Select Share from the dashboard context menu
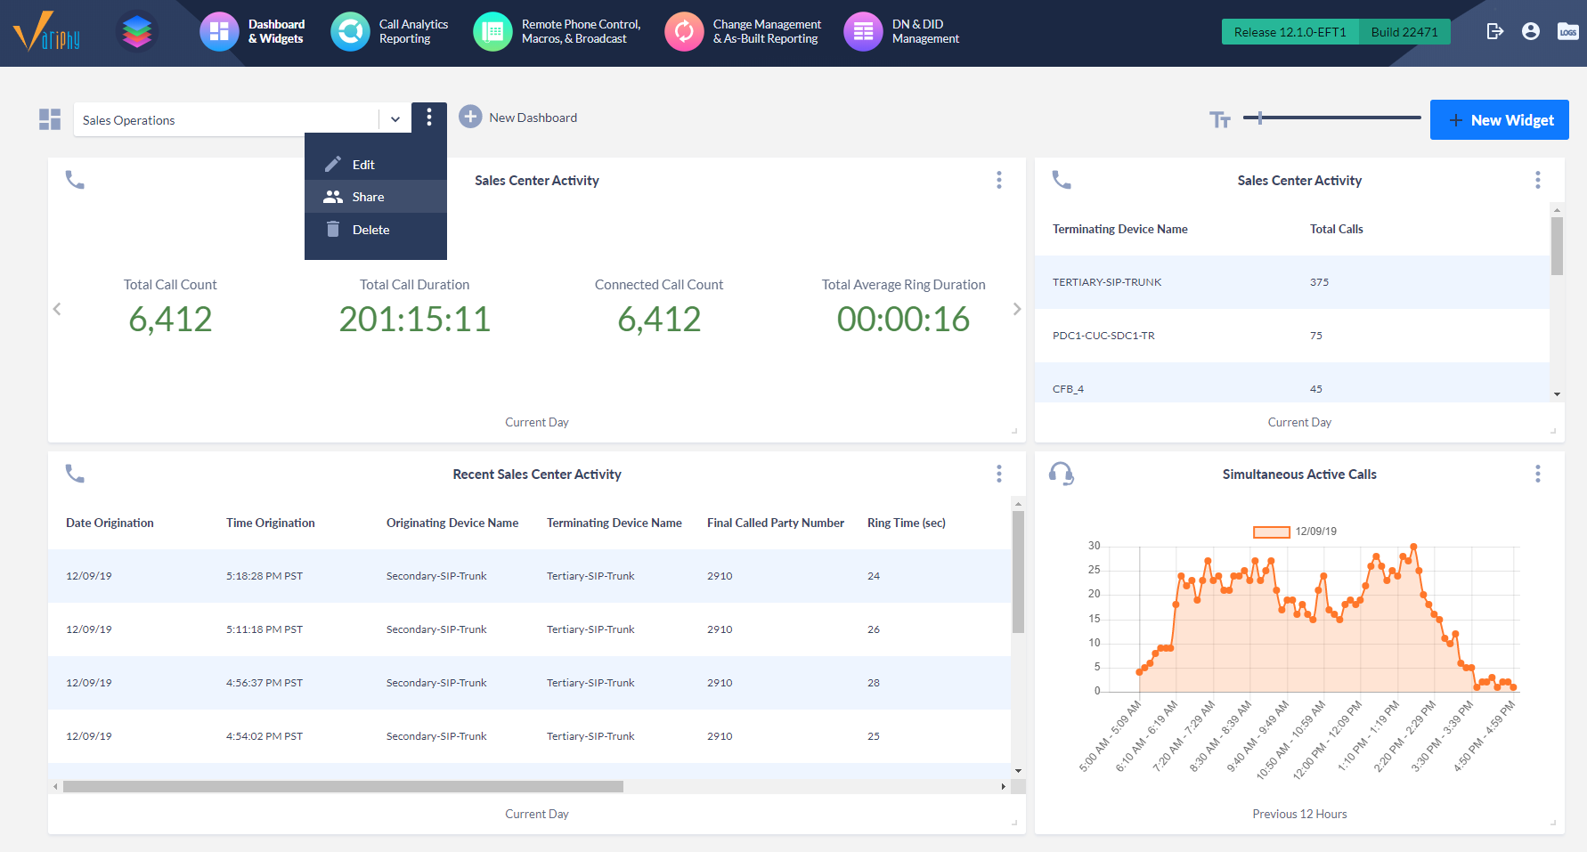1587x852 pixels. 368,196
